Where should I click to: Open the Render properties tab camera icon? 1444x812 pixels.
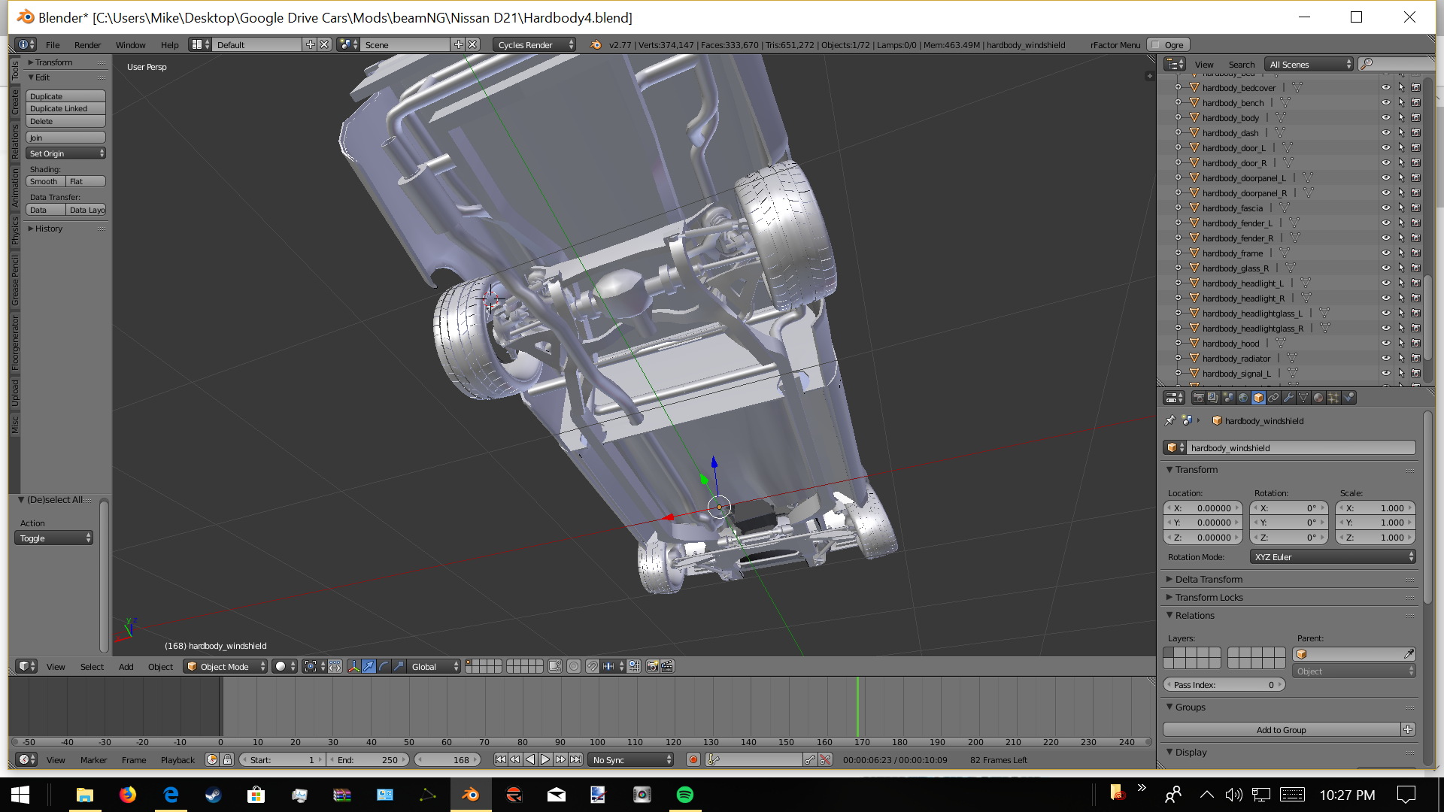point(1198,398)
